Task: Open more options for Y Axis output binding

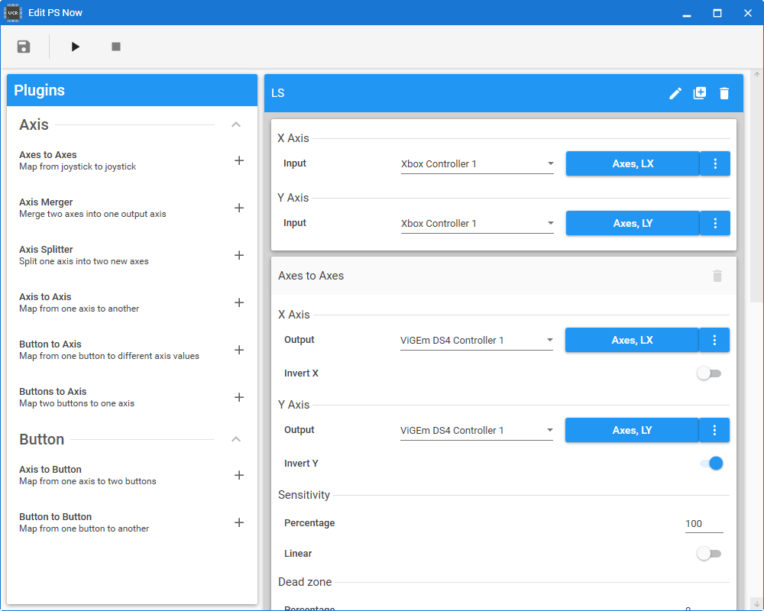Action: pos(714,430)
